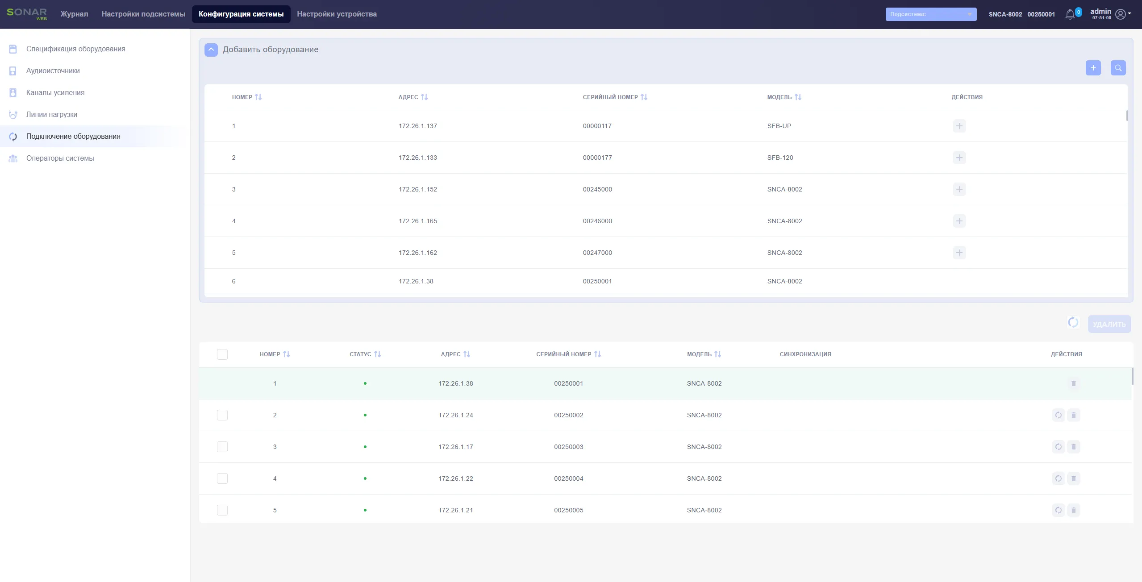Sync device 00250002 with its refresh icon
The image size is (1142, 582).
coord(1058,415)
